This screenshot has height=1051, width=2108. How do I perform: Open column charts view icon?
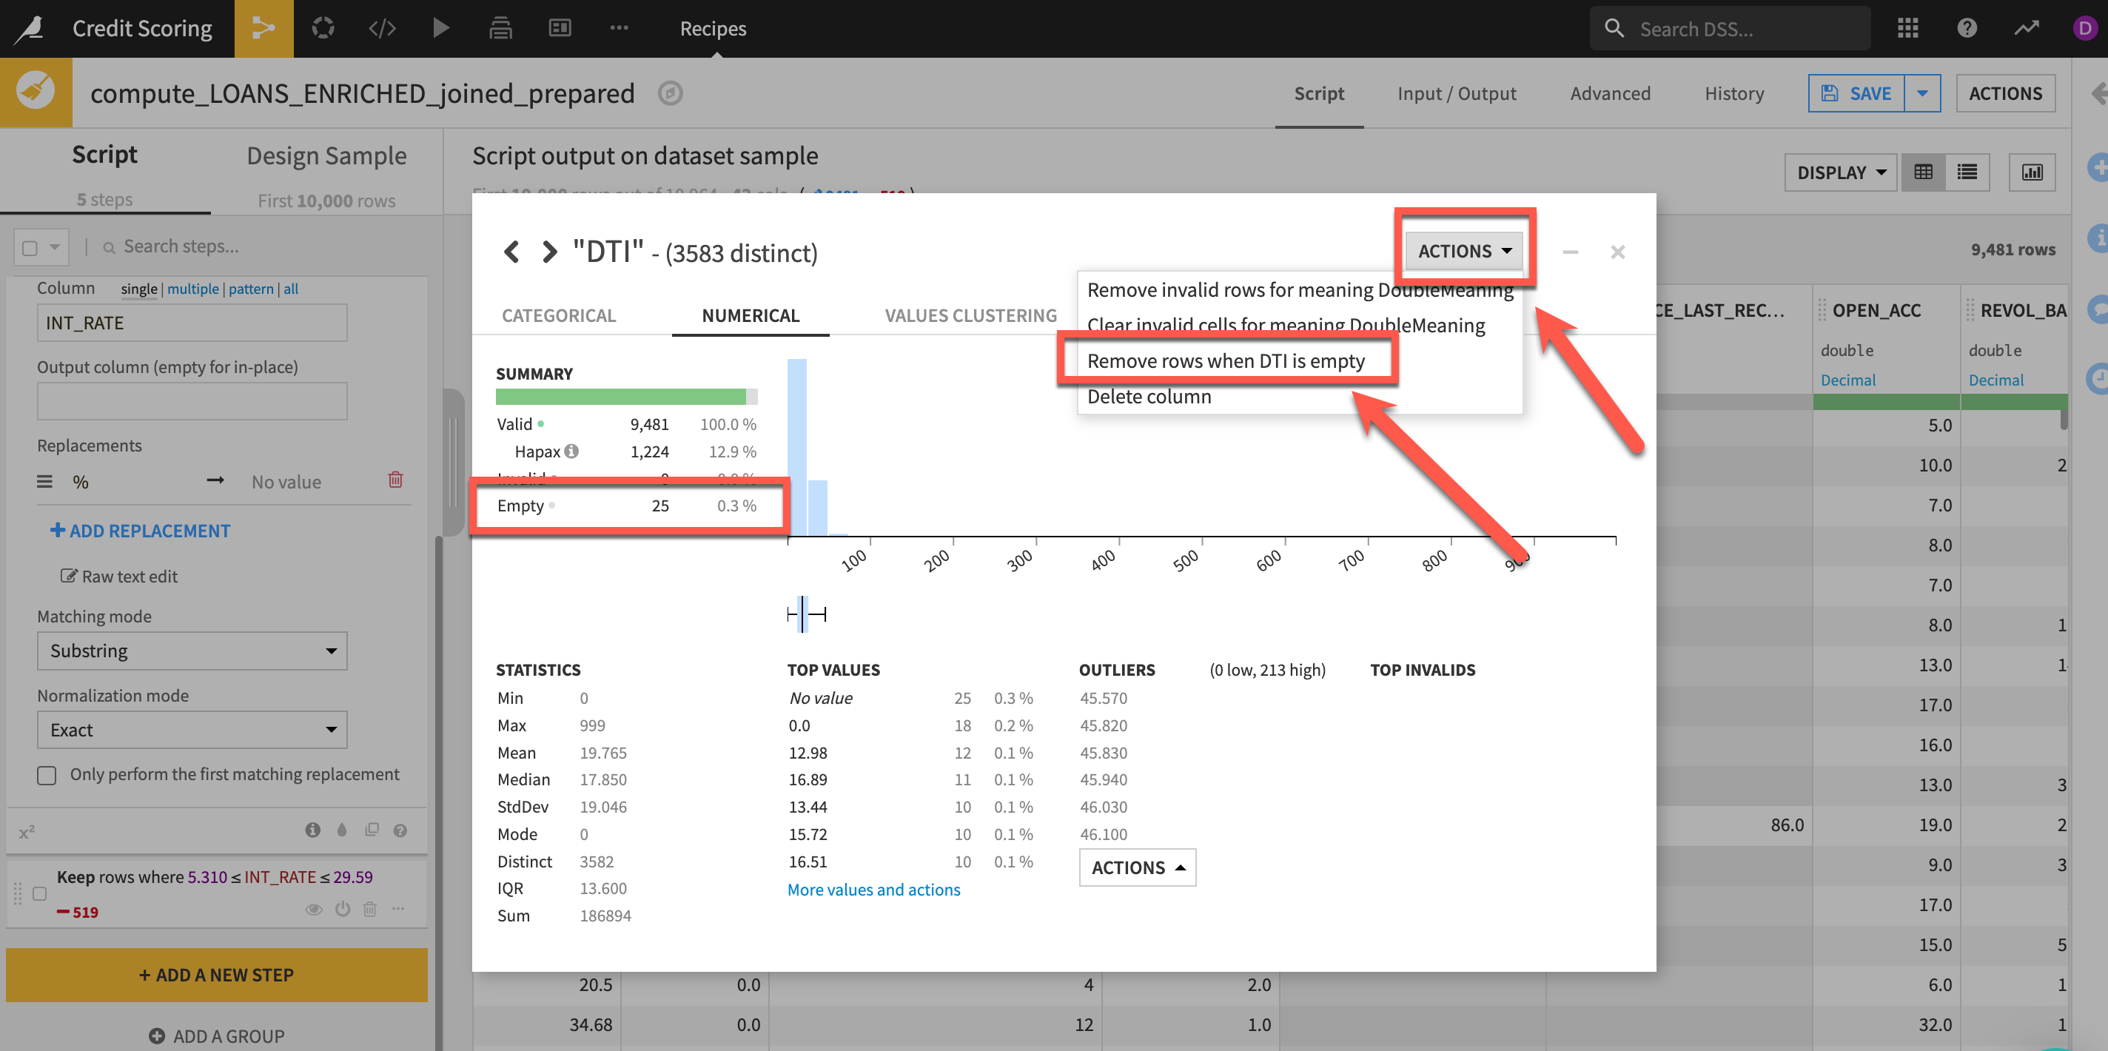[x=2032, y=172]
